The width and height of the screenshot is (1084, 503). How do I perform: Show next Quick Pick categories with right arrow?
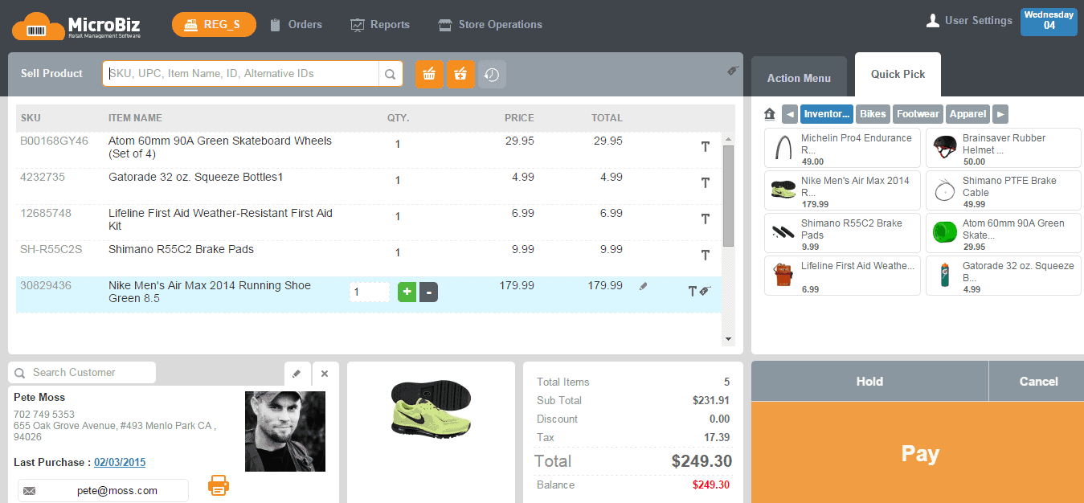[1000, 114]
